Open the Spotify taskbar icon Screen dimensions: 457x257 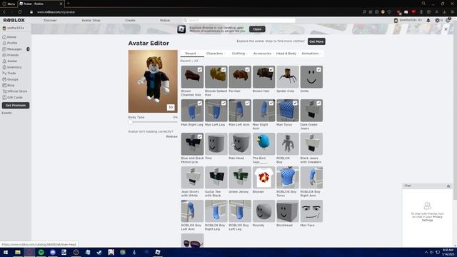point(41,252)
